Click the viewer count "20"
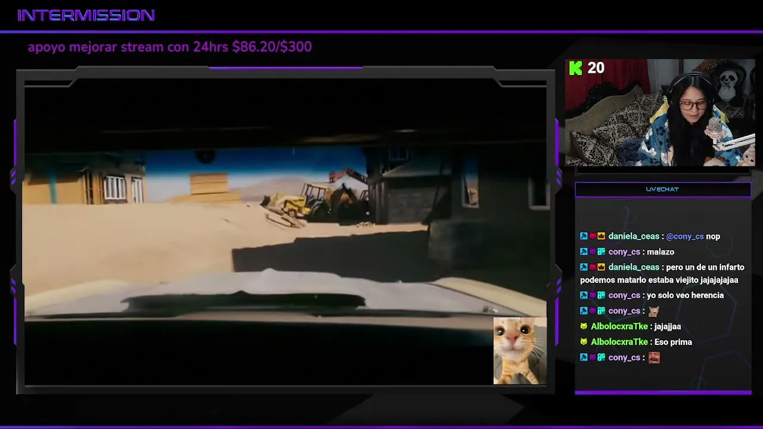 click(596, 68)
